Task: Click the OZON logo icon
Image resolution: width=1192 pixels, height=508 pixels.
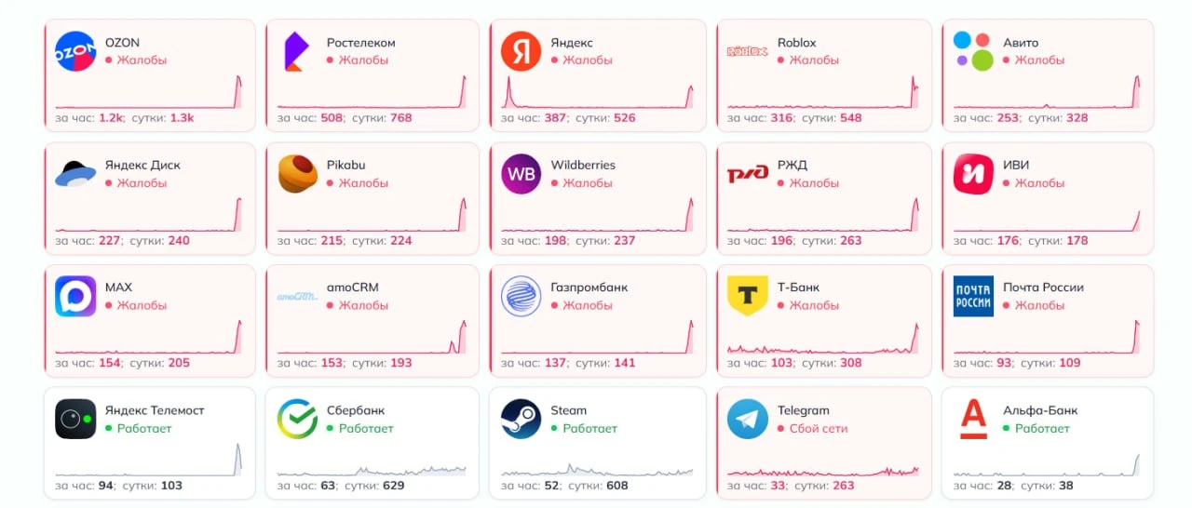Action: tap(75, 51)
